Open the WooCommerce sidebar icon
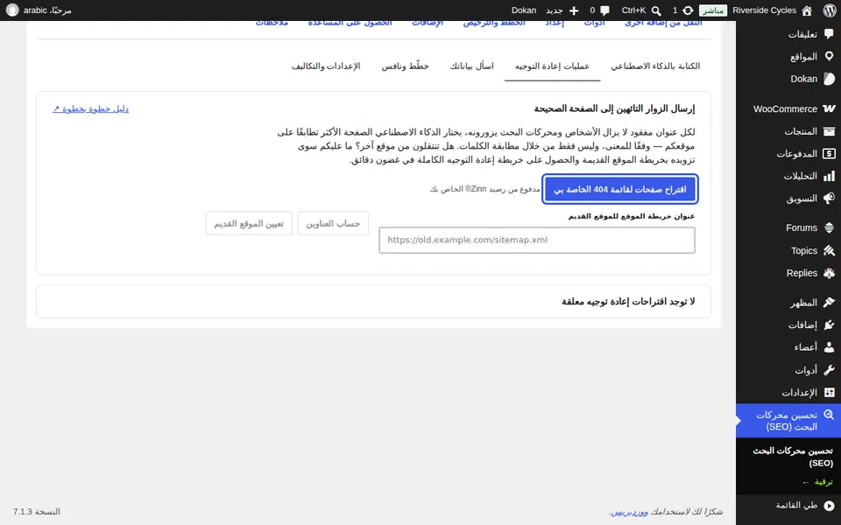This screenshot has height=525, width=841. (829, 108)
